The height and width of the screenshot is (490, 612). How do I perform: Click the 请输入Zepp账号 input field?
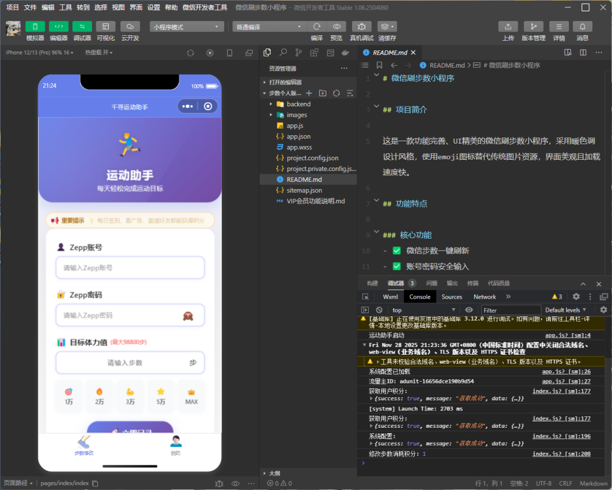point(130,268)
